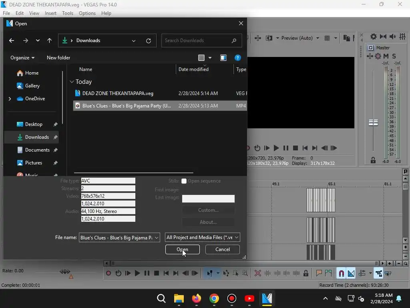Screen dimensions: 410x308
Task: Expand the address bar history dropdown
Action: [134, 41]
